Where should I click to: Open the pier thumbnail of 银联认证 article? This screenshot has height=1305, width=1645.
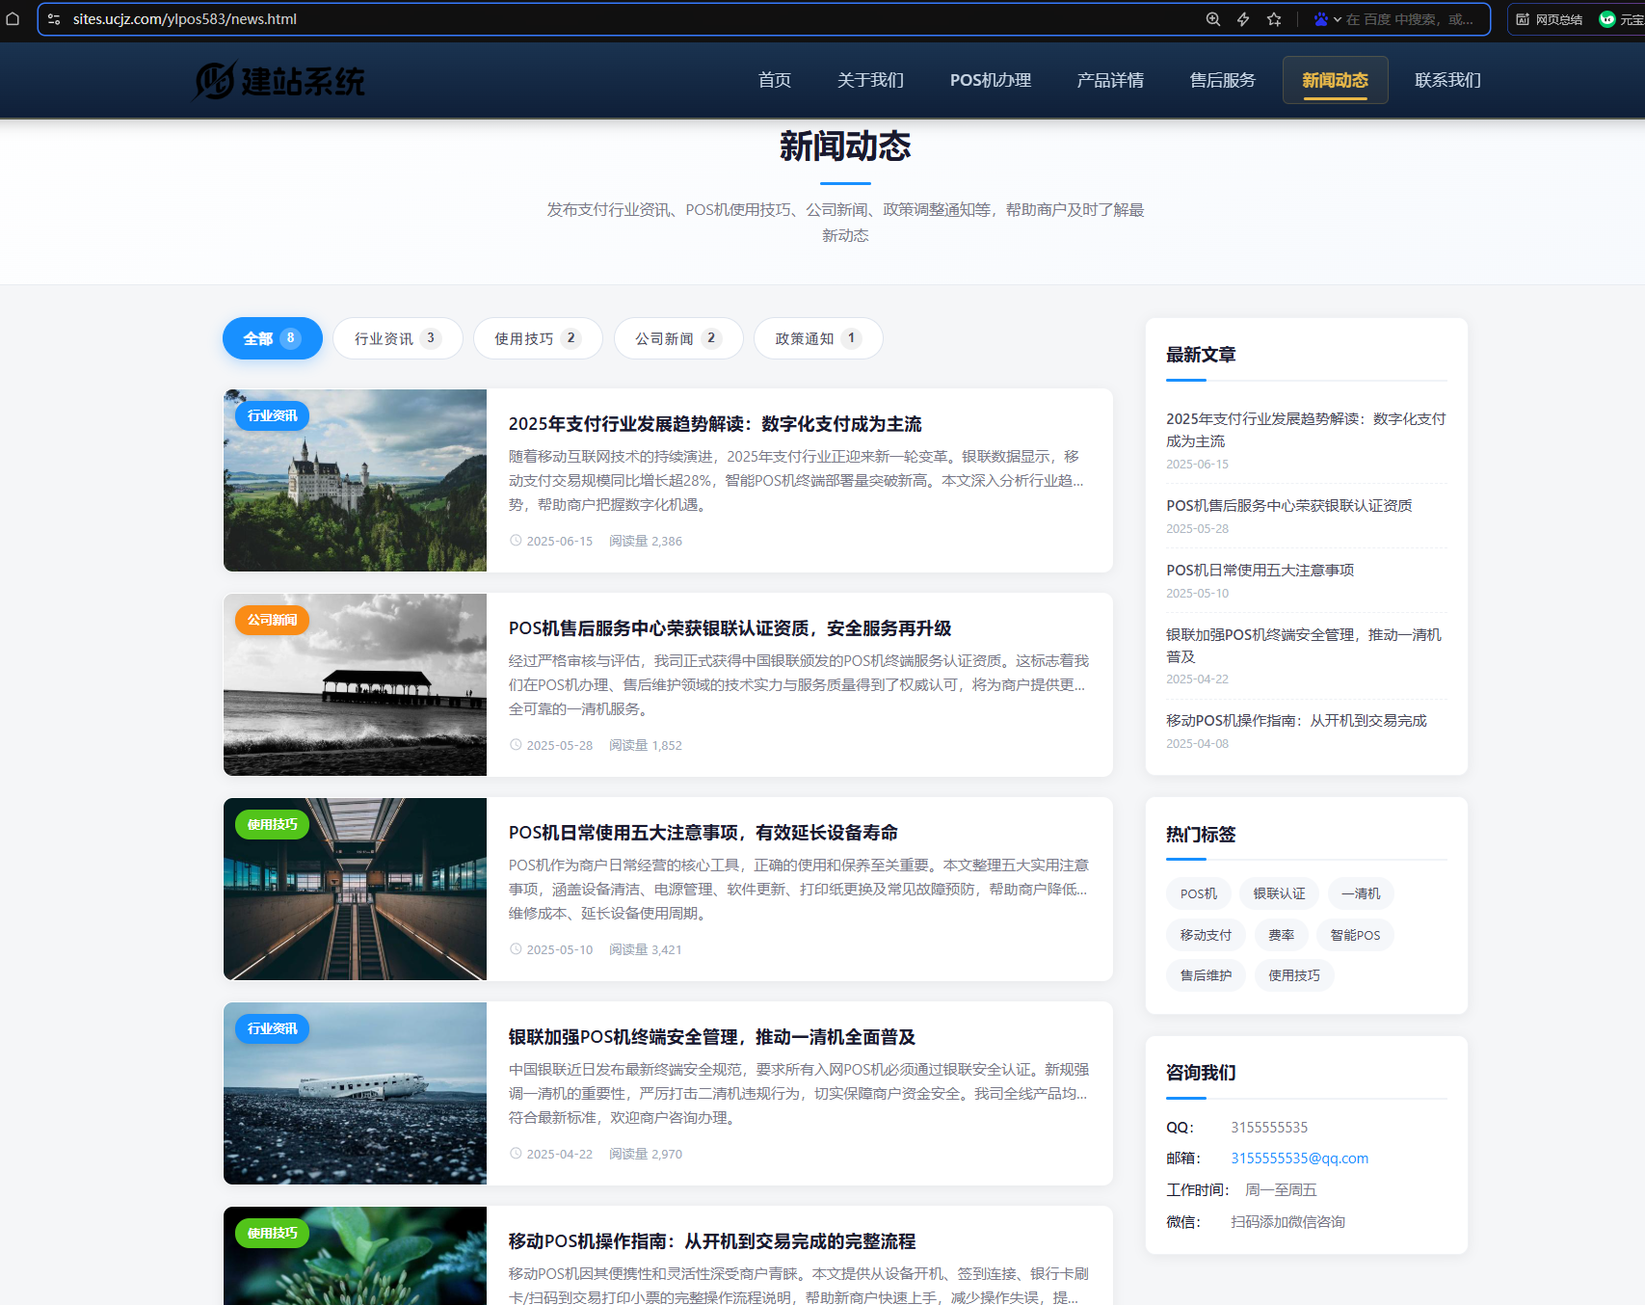coord(355,684)
